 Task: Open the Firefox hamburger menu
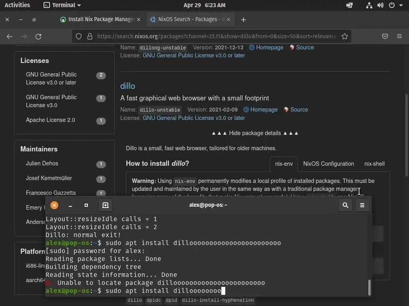(399, 36)
